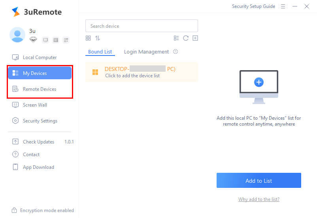Switch to the Bound List tab

click(100, 52)
